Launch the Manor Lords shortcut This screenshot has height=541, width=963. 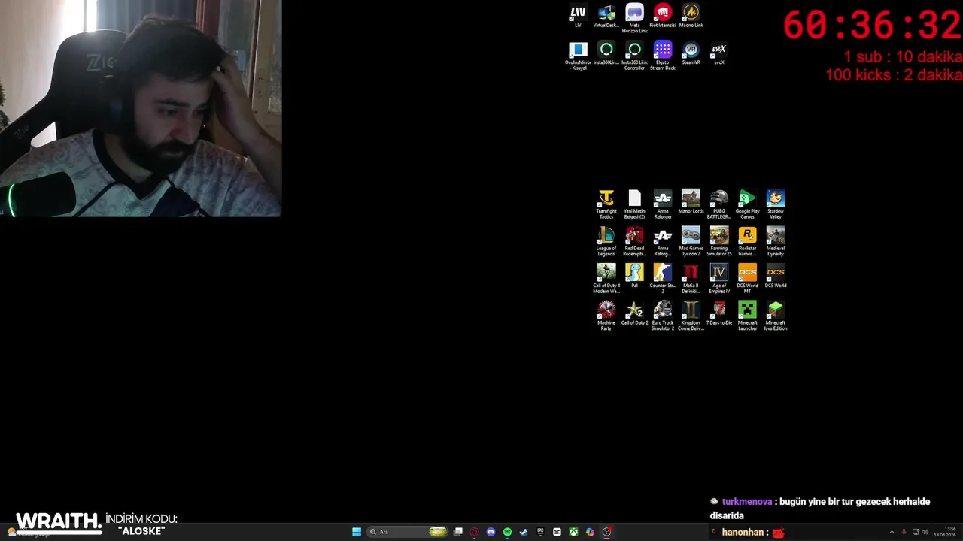pos(691,202)
